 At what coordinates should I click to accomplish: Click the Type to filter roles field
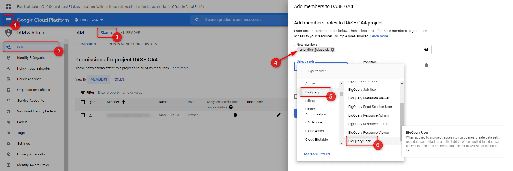point(350,71)
